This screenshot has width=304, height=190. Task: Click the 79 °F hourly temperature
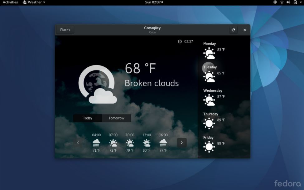[x=130, y=150]
